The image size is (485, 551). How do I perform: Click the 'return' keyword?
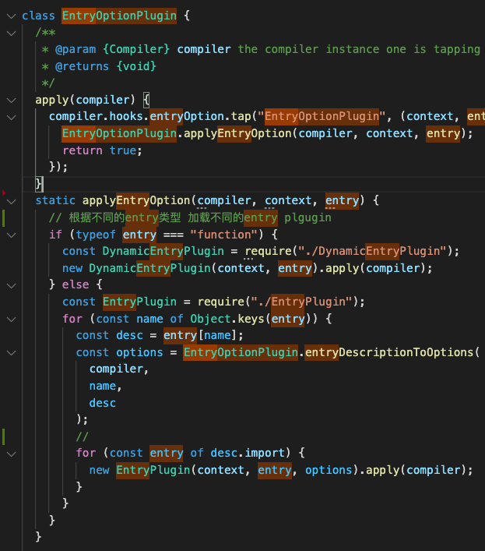pos(83,150)
